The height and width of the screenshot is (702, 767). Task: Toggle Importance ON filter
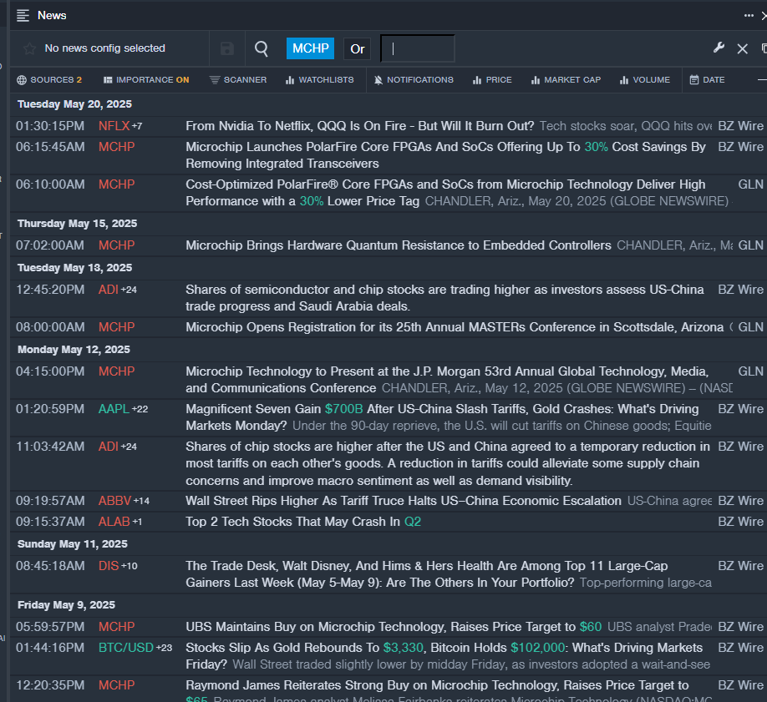[146, 79]
